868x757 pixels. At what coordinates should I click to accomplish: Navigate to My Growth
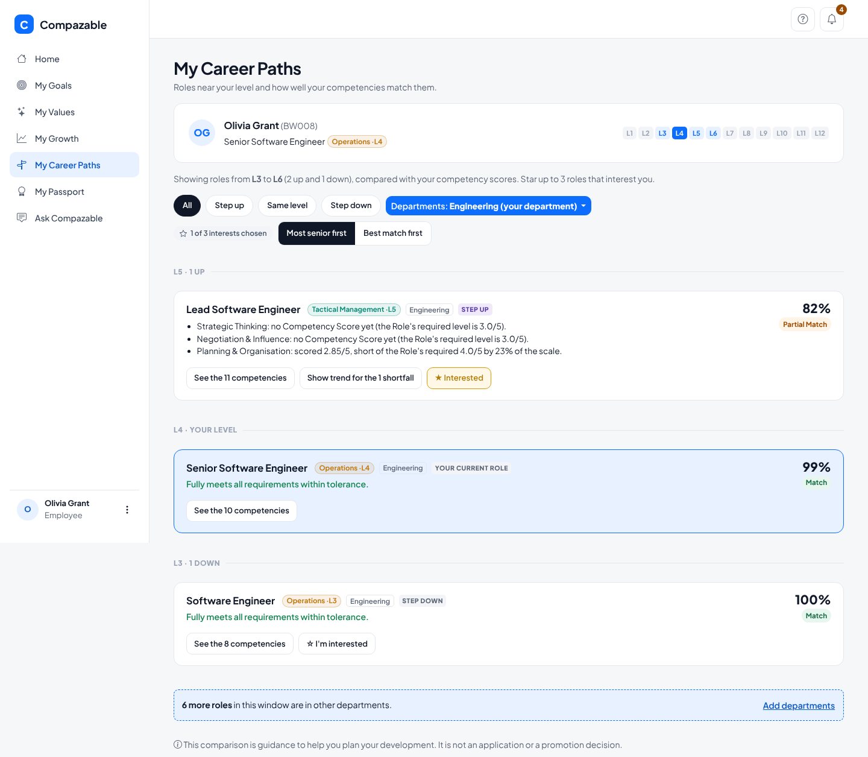pyautogui.click(x=74, y=139)
